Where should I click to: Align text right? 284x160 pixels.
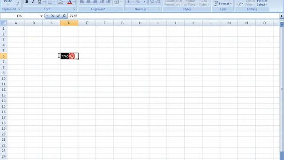click(95, 2)
